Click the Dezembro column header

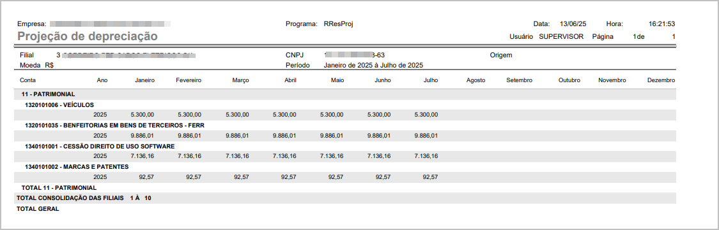coord(661,80)
